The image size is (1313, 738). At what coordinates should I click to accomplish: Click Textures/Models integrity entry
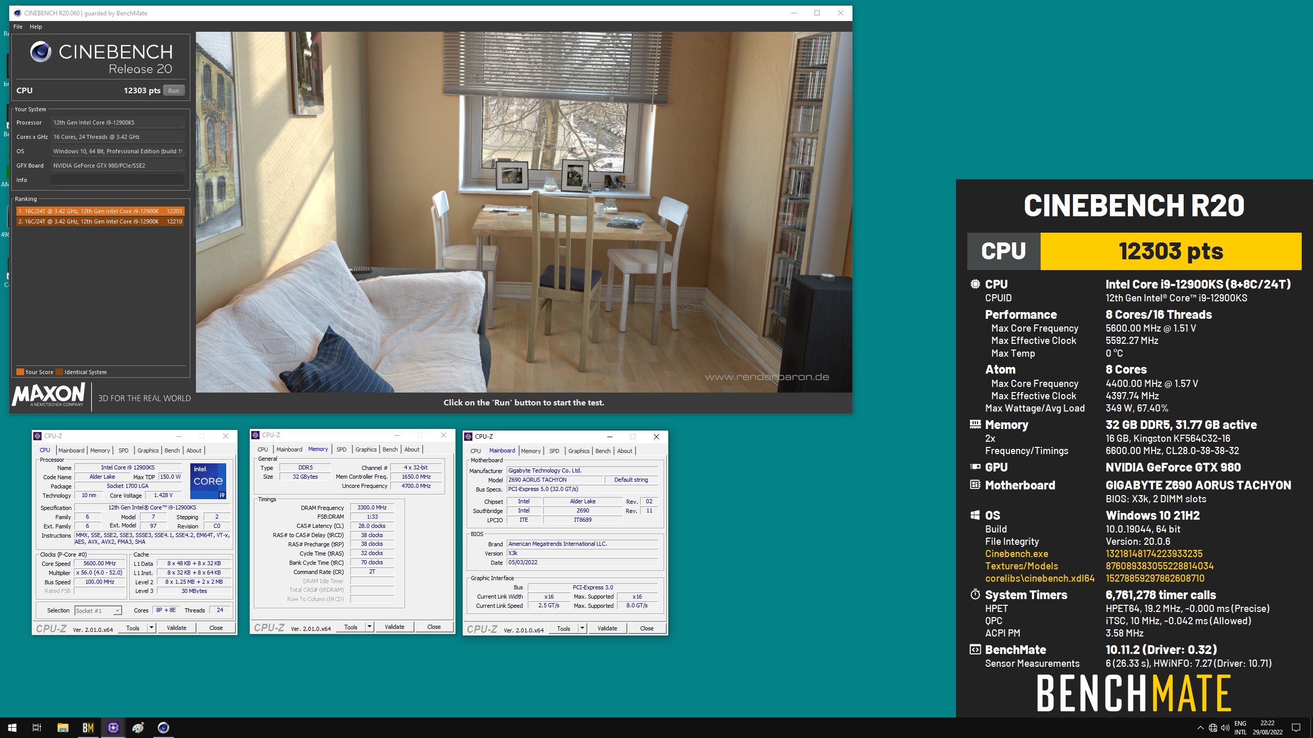(x=1022, y=566)
